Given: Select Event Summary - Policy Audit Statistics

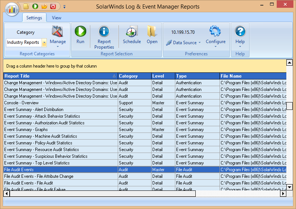Looking at the screenshot, I should [x=145, y=143].
